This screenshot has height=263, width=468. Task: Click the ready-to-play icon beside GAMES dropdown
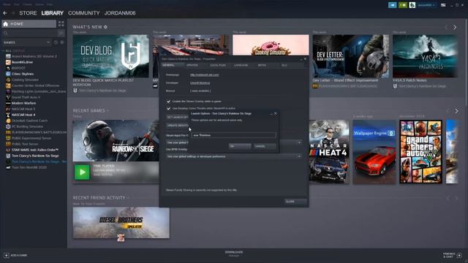click(62, 42)
